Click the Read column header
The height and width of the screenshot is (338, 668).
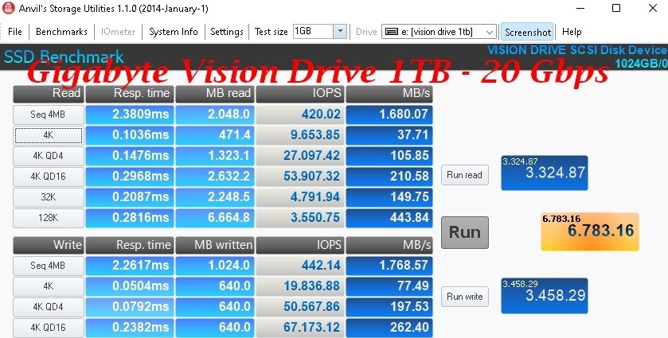coord(48,94)
